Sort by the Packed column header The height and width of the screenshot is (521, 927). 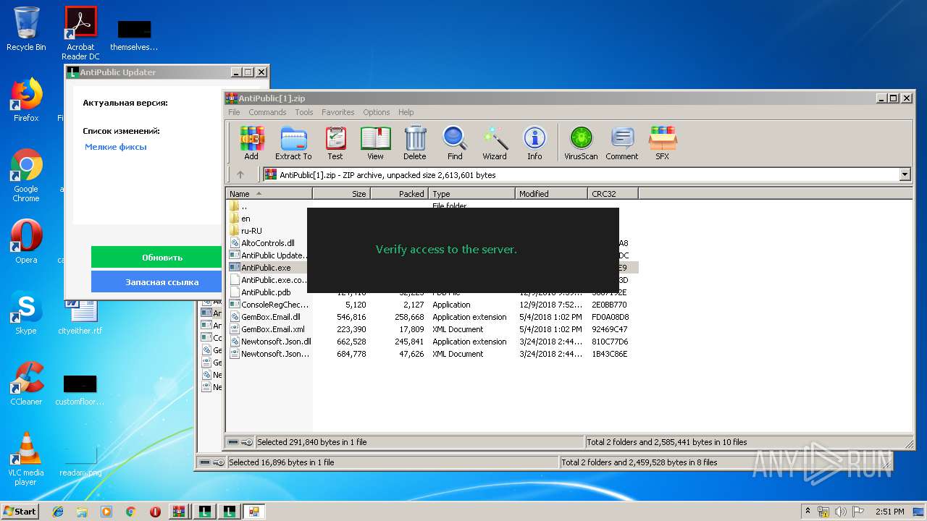tap(400, 193)
